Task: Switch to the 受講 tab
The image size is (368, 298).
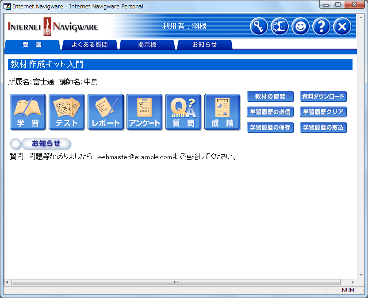Action: [x=32, y=45]
